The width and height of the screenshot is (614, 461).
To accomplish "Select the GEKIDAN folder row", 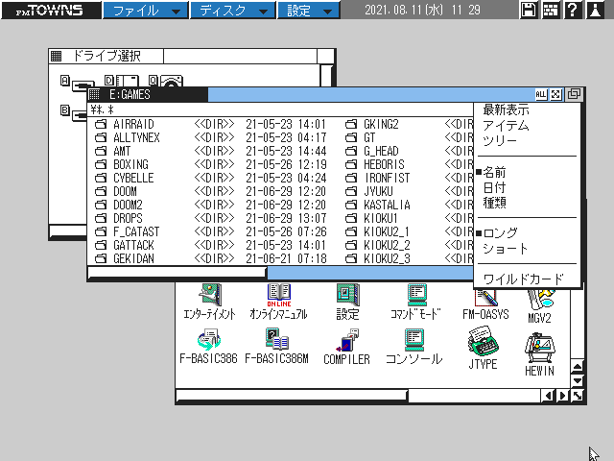I will 211,258.
